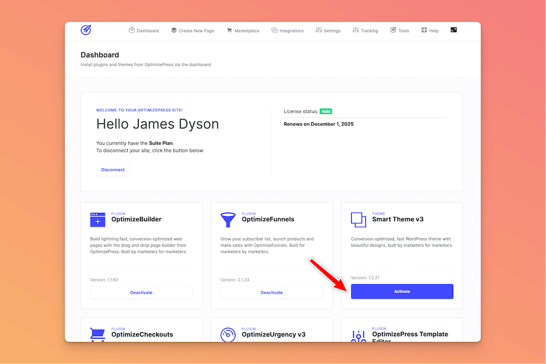Click the Integrations link icon
546x364 pixels.
coord(275,30)
